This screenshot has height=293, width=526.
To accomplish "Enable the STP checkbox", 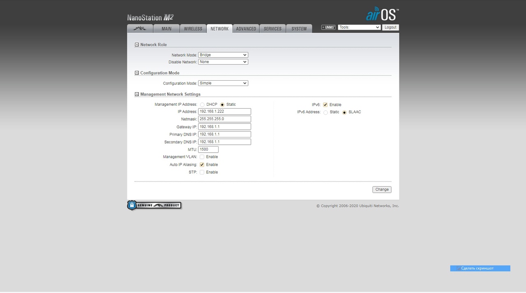I will (202, 172).
